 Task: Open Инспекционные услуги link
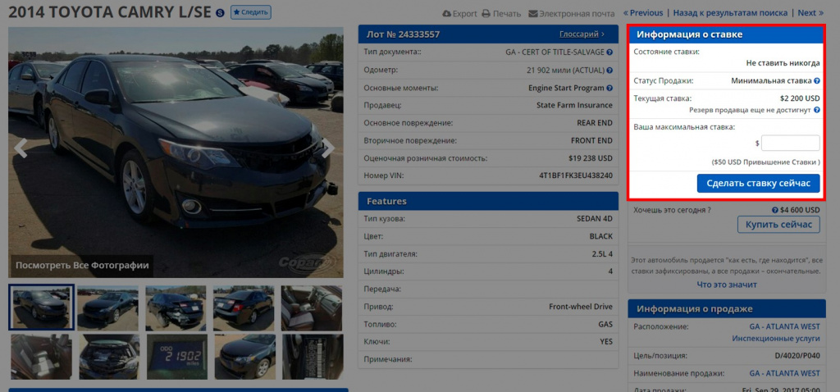pyautogui.click(x=776, y=339)
